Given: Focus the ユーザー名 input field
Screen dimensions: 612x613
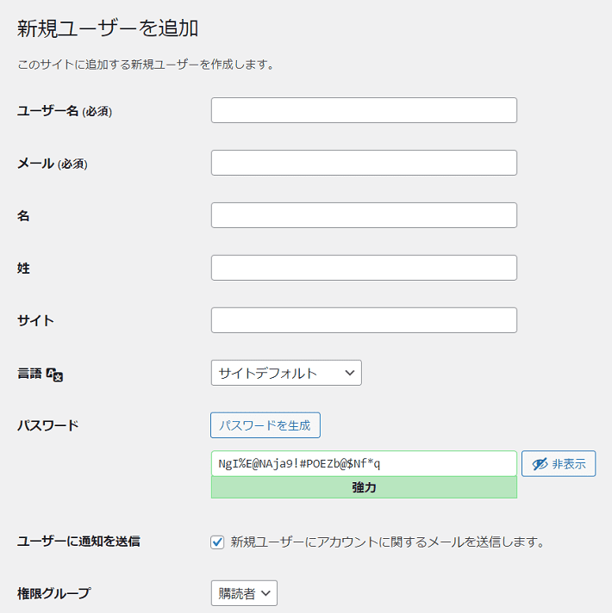Looking at the screenshot, I should tap(364, 110).
